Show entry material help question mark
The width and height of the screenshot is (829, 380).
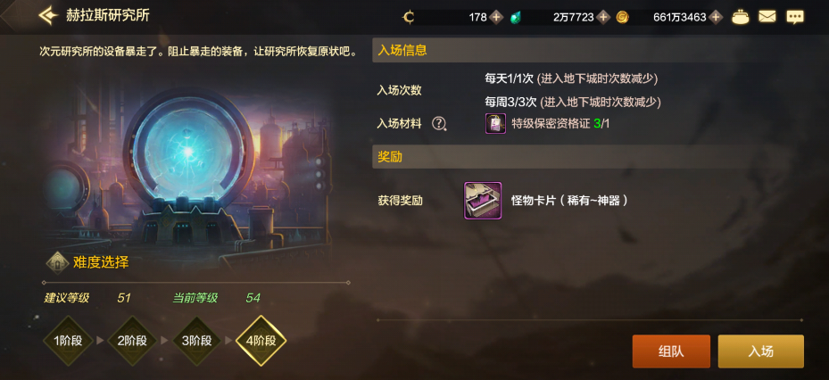[439, 124]
